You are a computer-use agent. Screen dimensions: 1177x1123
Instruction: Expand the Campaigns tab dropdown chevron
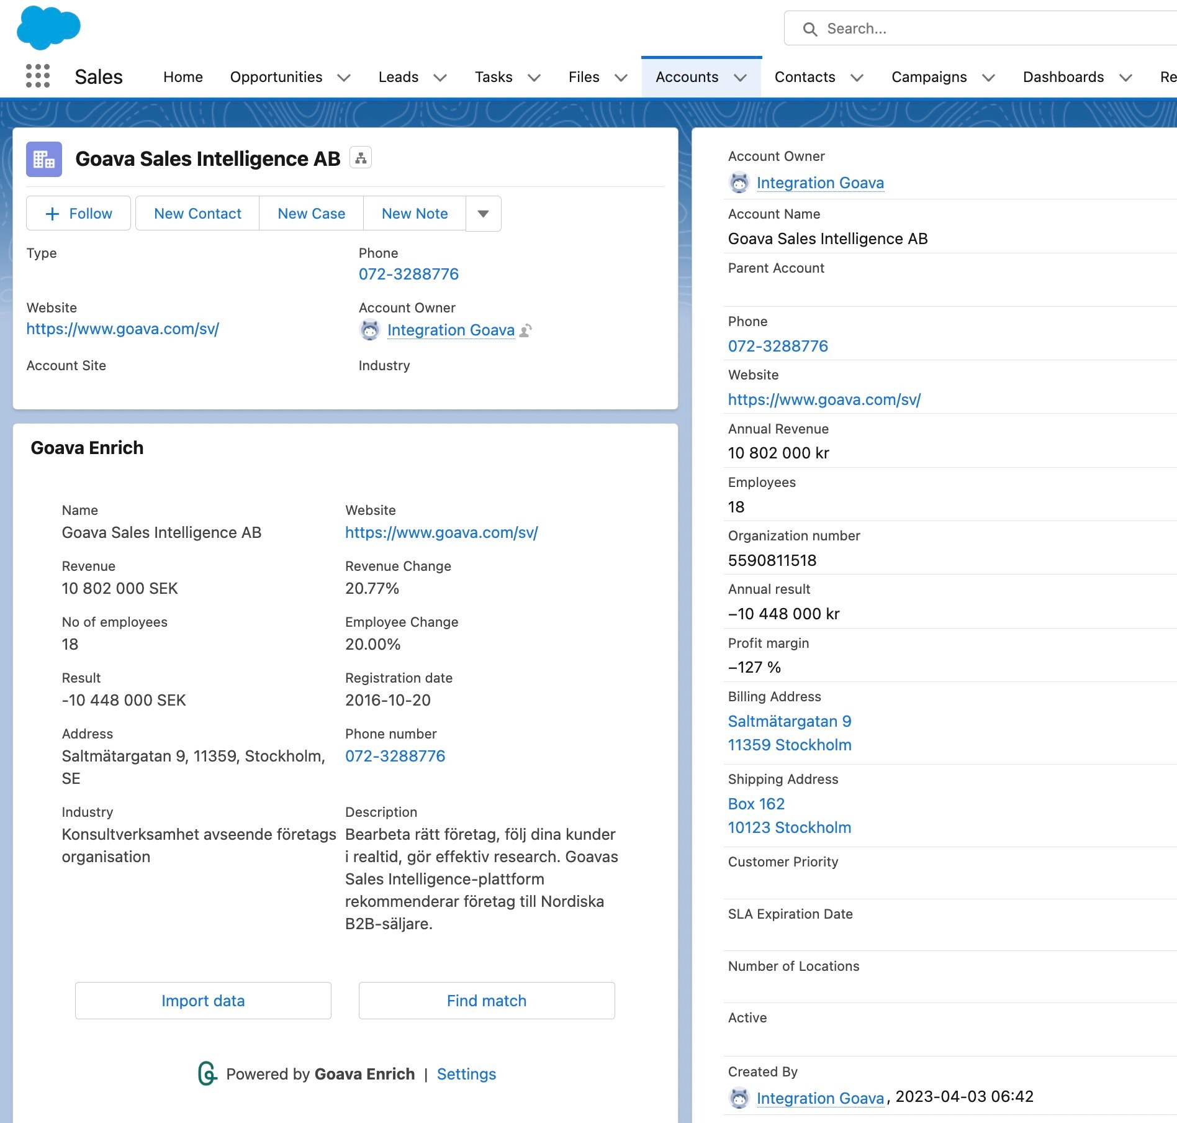pyautogui.click(x=988, y=78)
